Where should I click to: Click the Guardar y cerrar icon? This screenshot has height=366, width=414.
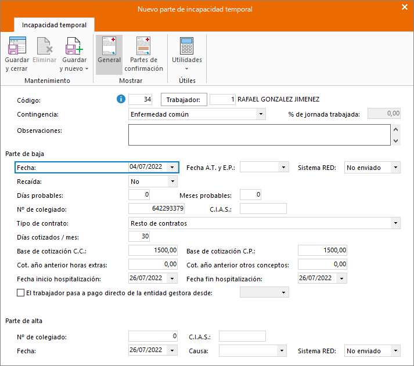click(17, 45)
